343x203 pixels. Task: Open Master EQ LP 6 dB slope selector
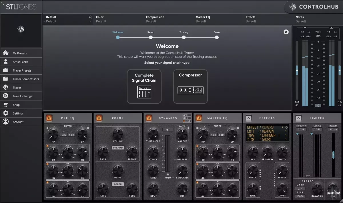click(221, 135)
